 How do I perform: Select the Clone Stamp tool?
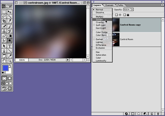(4, 31)
